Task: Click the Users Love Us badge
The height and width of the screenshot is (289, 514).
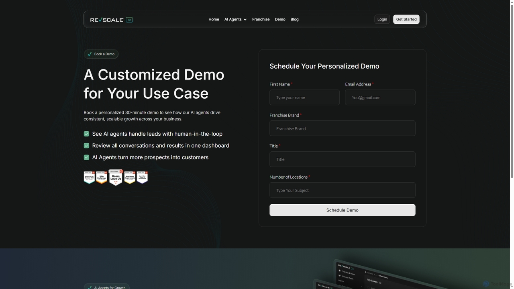Action: pyautogui.click(x=116, y=177)
